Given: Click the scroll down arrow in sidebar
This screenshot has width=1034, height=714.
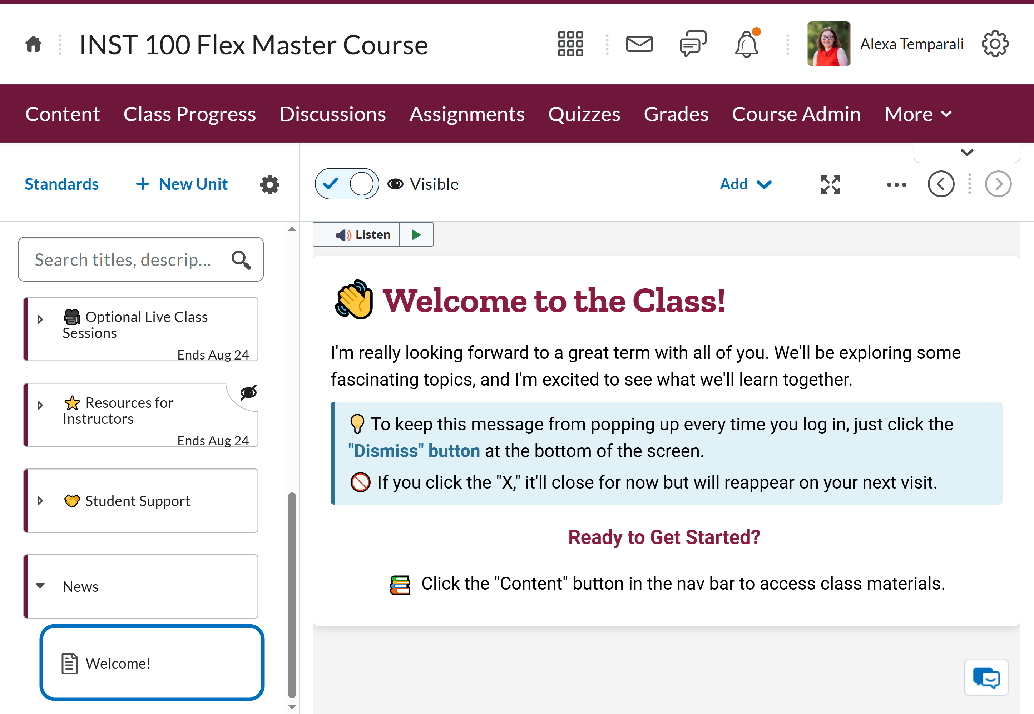Looking at the screenshot, I should pyautogui.click(x=292, y=707).
